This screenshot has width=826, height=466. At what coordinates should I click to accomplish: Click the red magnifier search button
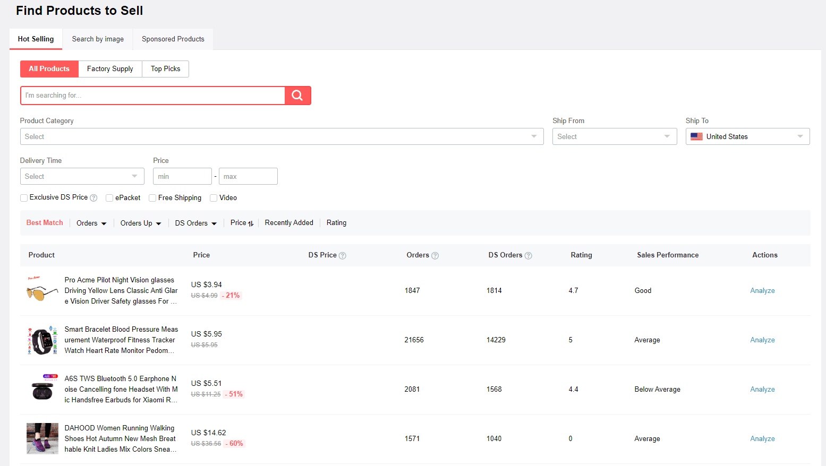[297, 96]
